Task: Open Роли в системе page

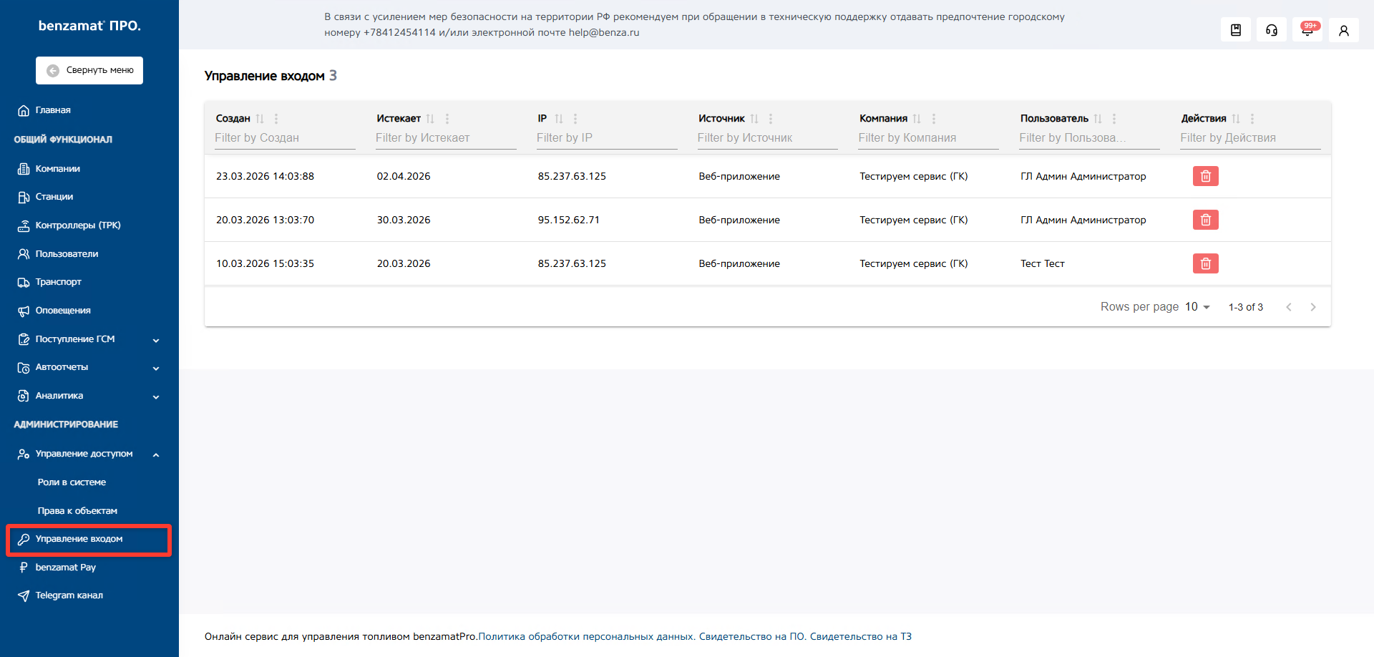Action: tap(72, 482)
